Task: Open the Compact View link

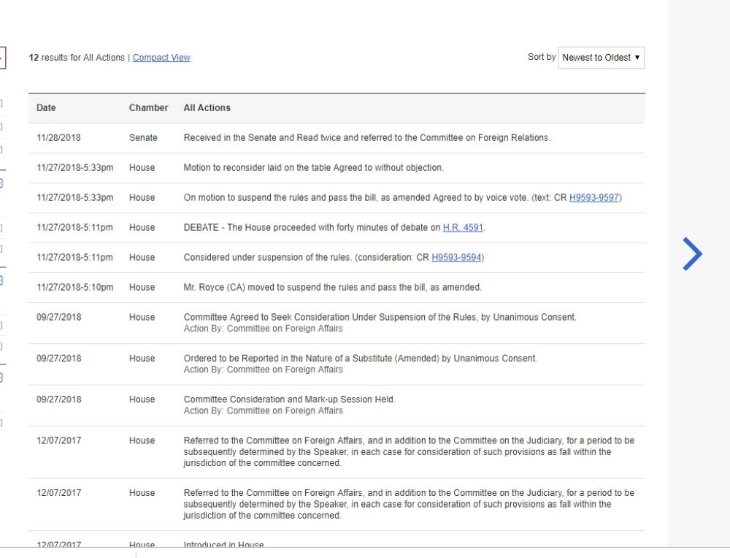Action: coord(161,58)
